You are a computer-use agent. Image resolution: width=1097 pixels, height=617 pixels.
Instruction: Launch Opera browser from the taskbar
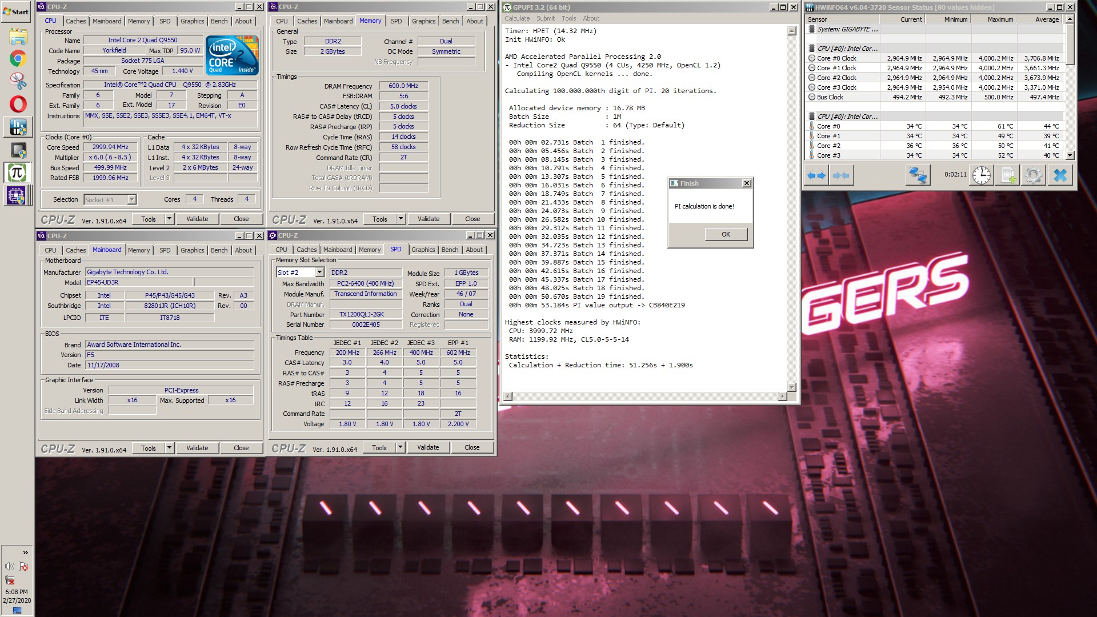point(18,104)
